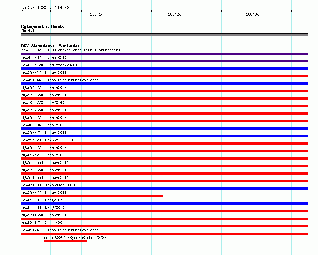Click the chr5:28840030..28843704 coordinates label
This screenshot has width=318, height=255.
pos(46,8)
